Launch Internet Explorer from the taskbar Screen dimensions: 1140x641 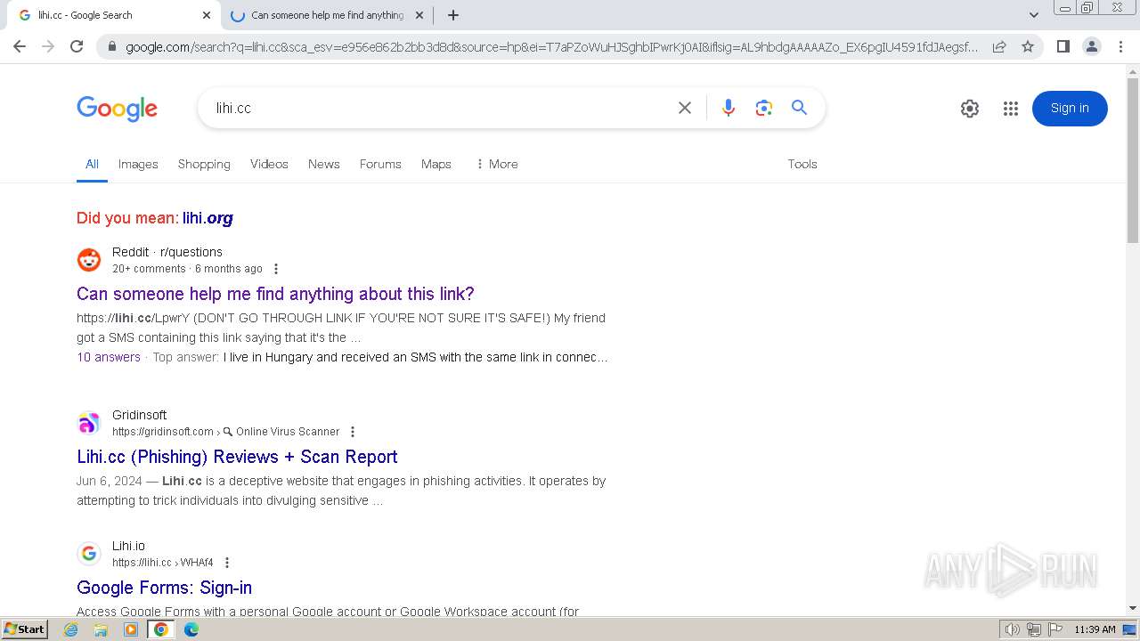tap(71, 629)
